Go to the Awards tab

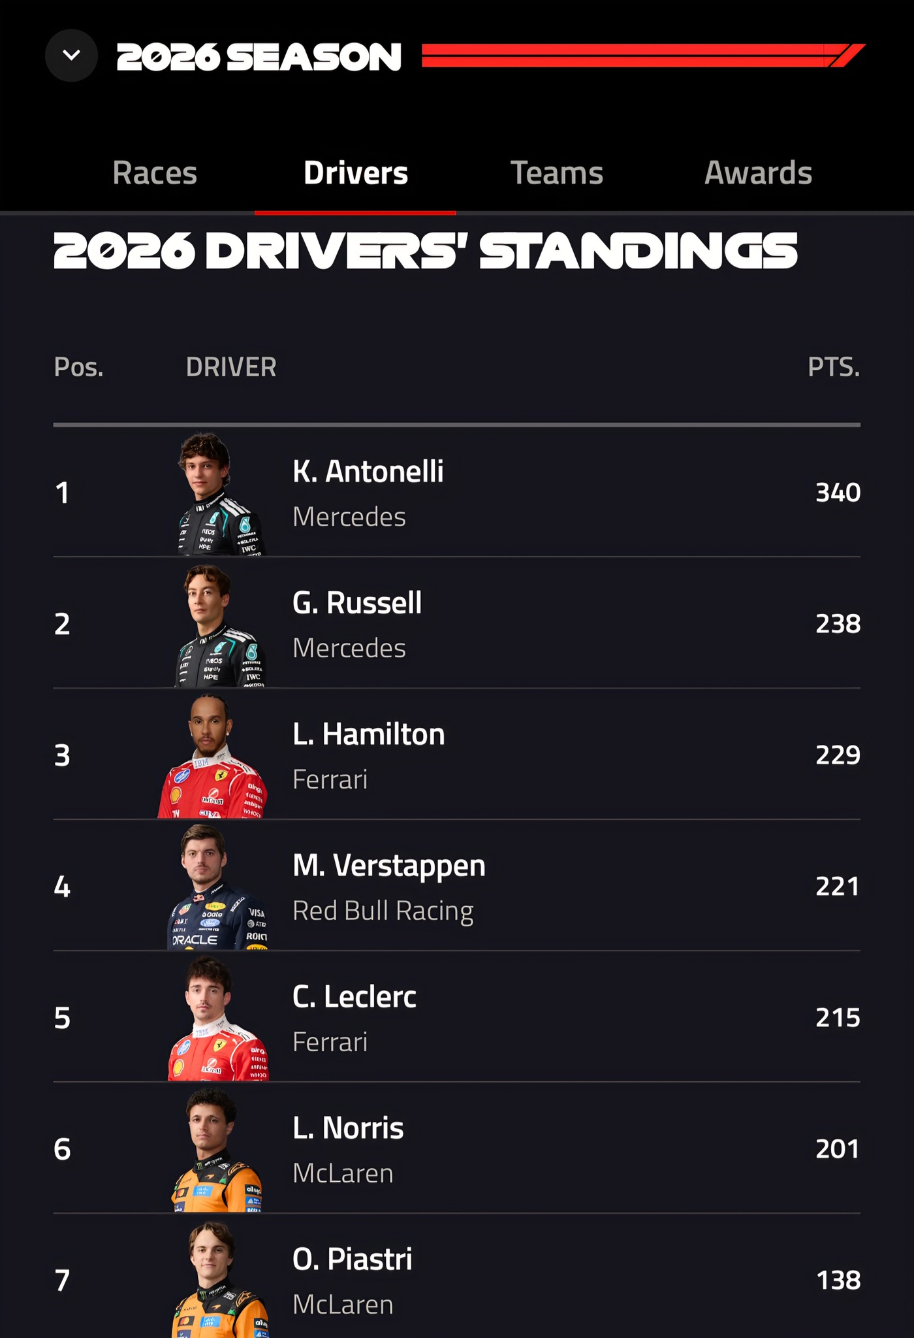click(758, 173)
